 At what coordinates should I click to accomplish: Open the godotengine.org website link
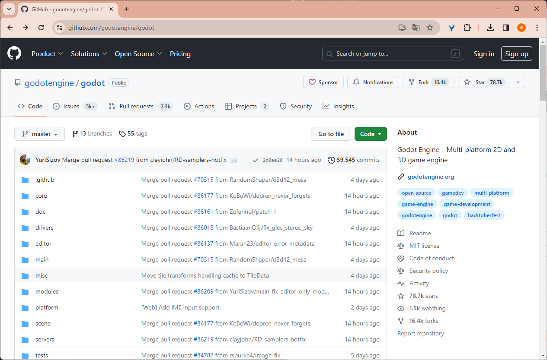431,177
